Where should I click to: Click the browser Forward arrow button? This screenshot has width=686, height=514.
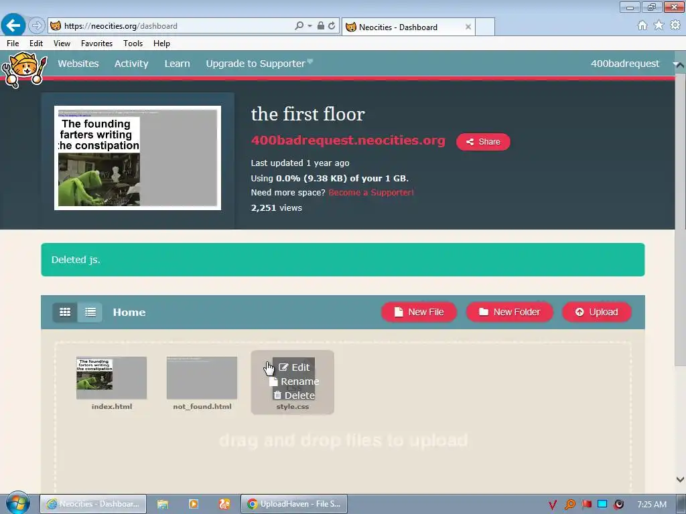pos(37,26)
